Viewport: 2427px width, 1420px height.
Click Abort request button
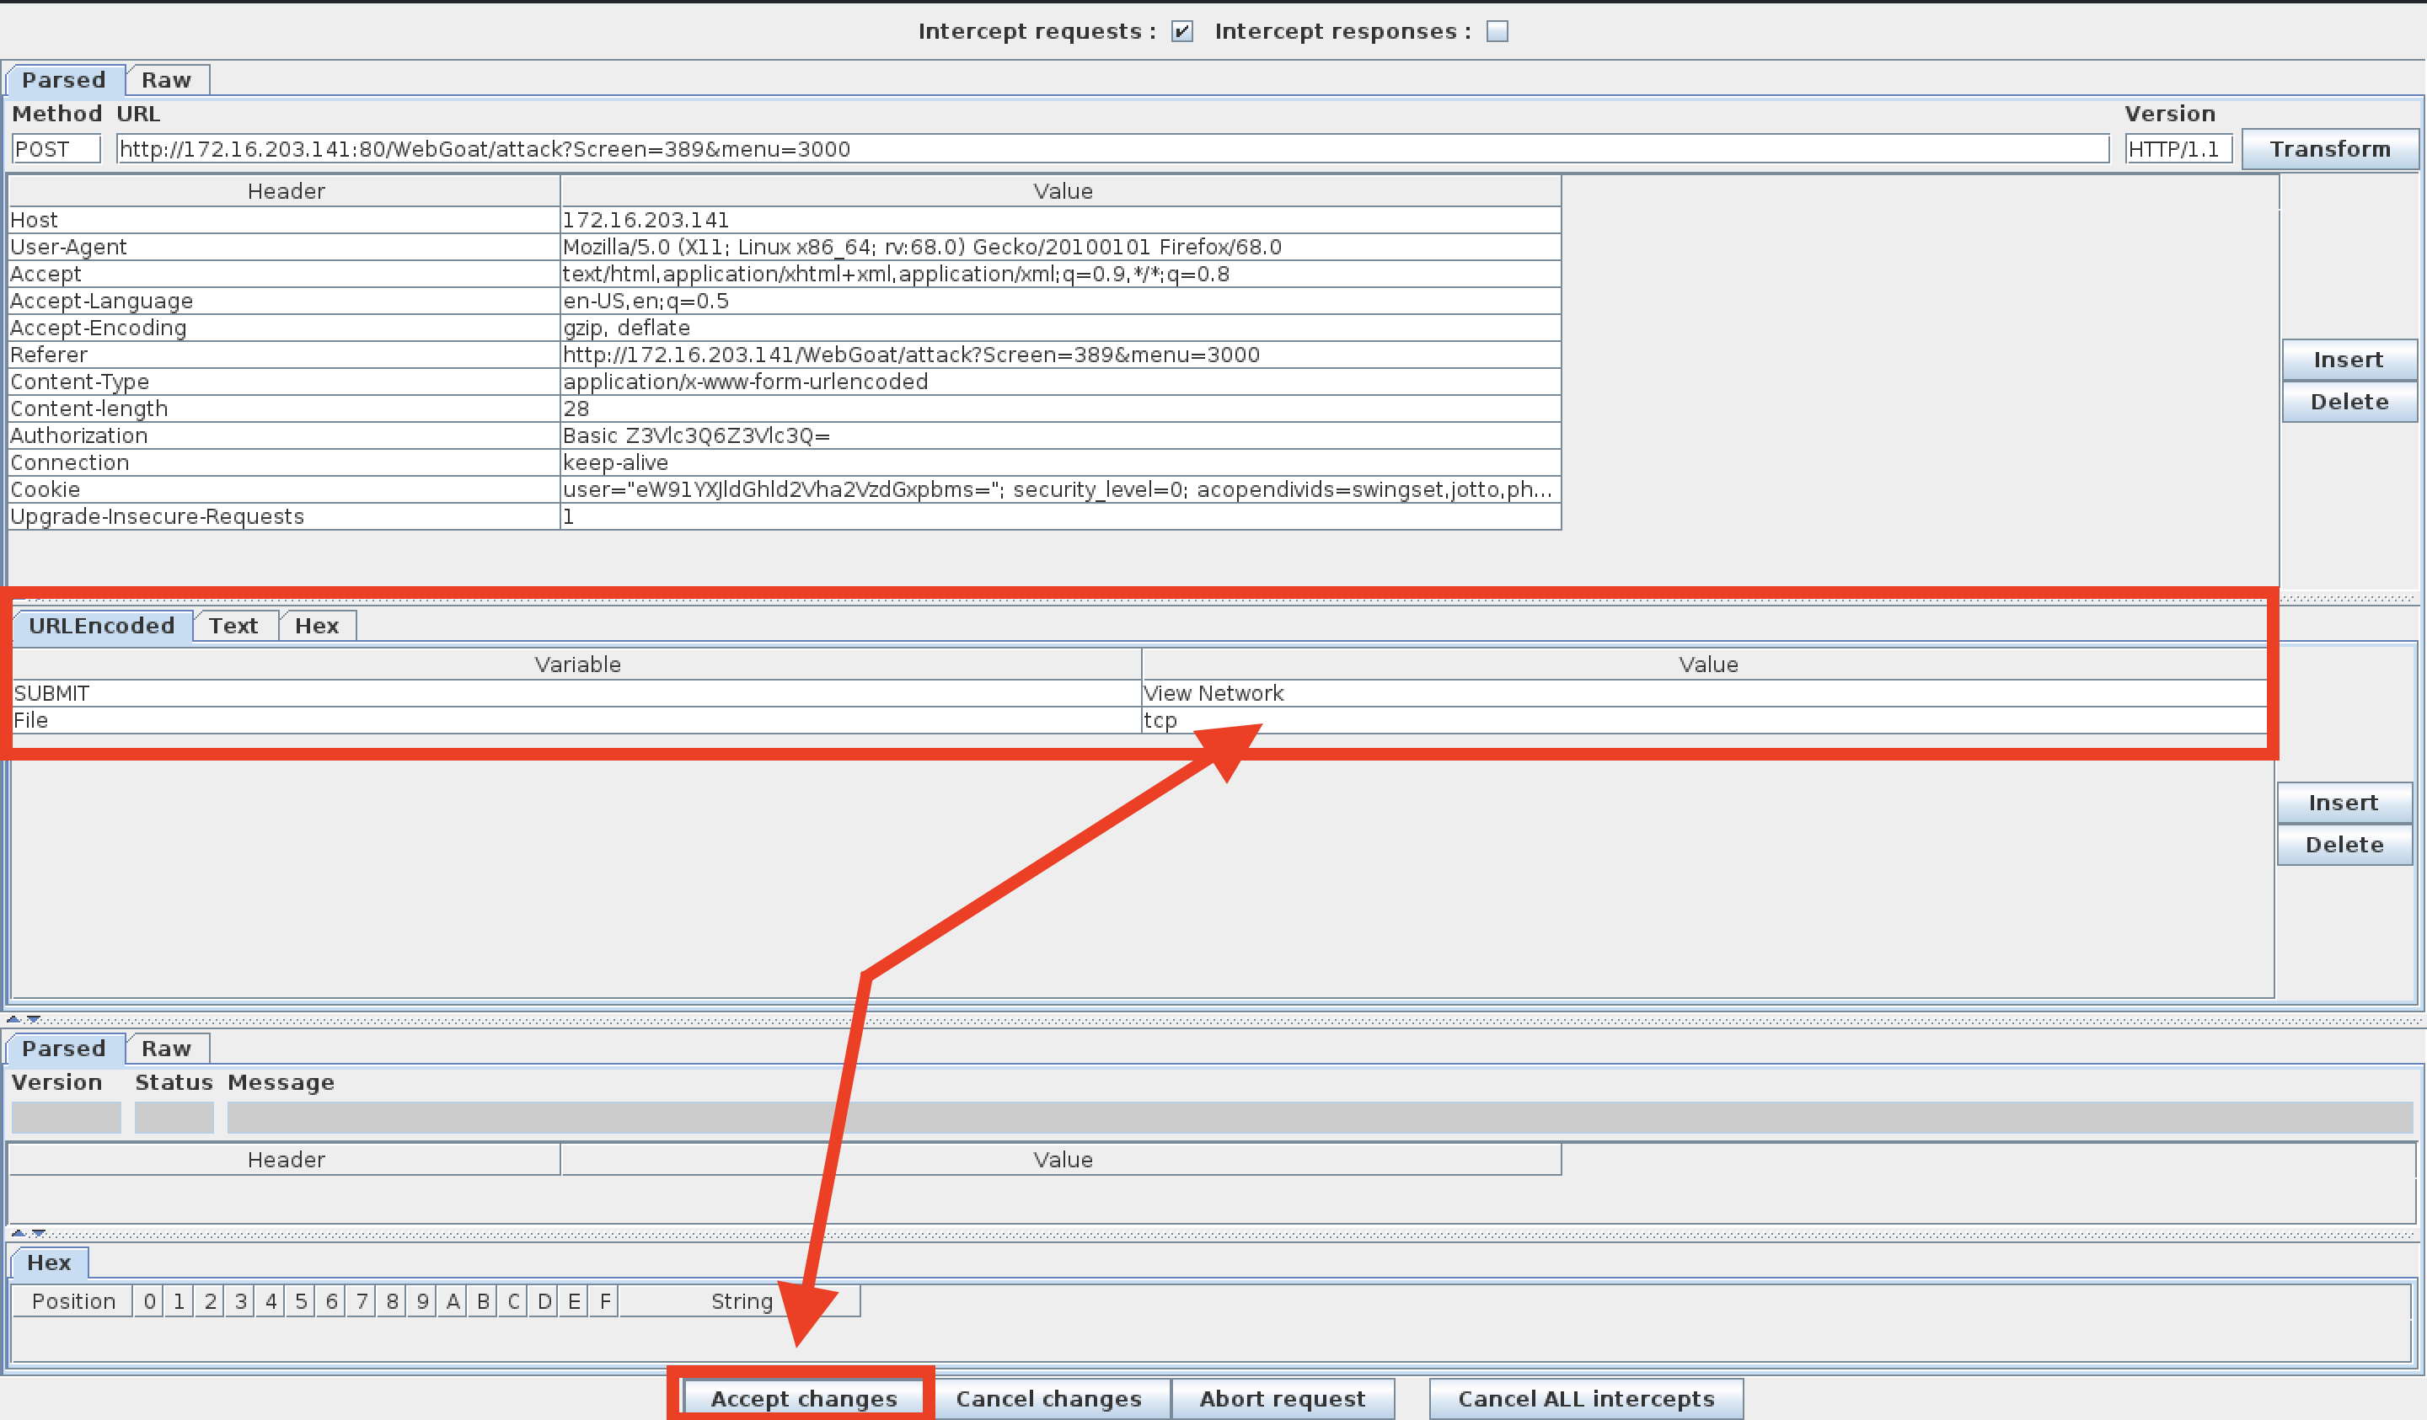pos(1282,1398)
